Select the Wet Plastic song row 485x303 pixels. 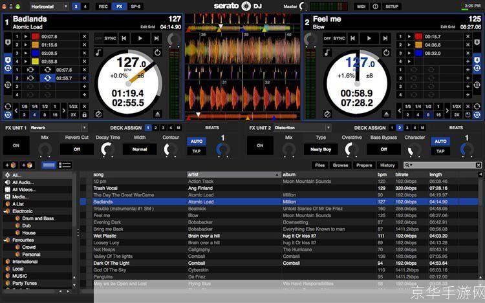279,236
